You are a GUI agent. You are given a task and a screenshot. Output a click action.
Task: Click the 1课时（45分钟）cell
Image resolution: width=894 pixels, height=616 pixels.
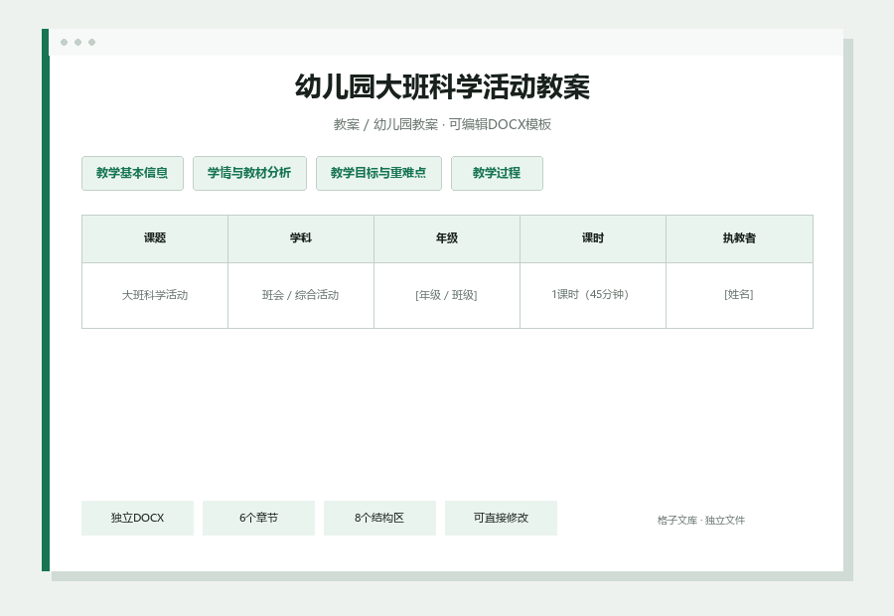tap(593, 295)
